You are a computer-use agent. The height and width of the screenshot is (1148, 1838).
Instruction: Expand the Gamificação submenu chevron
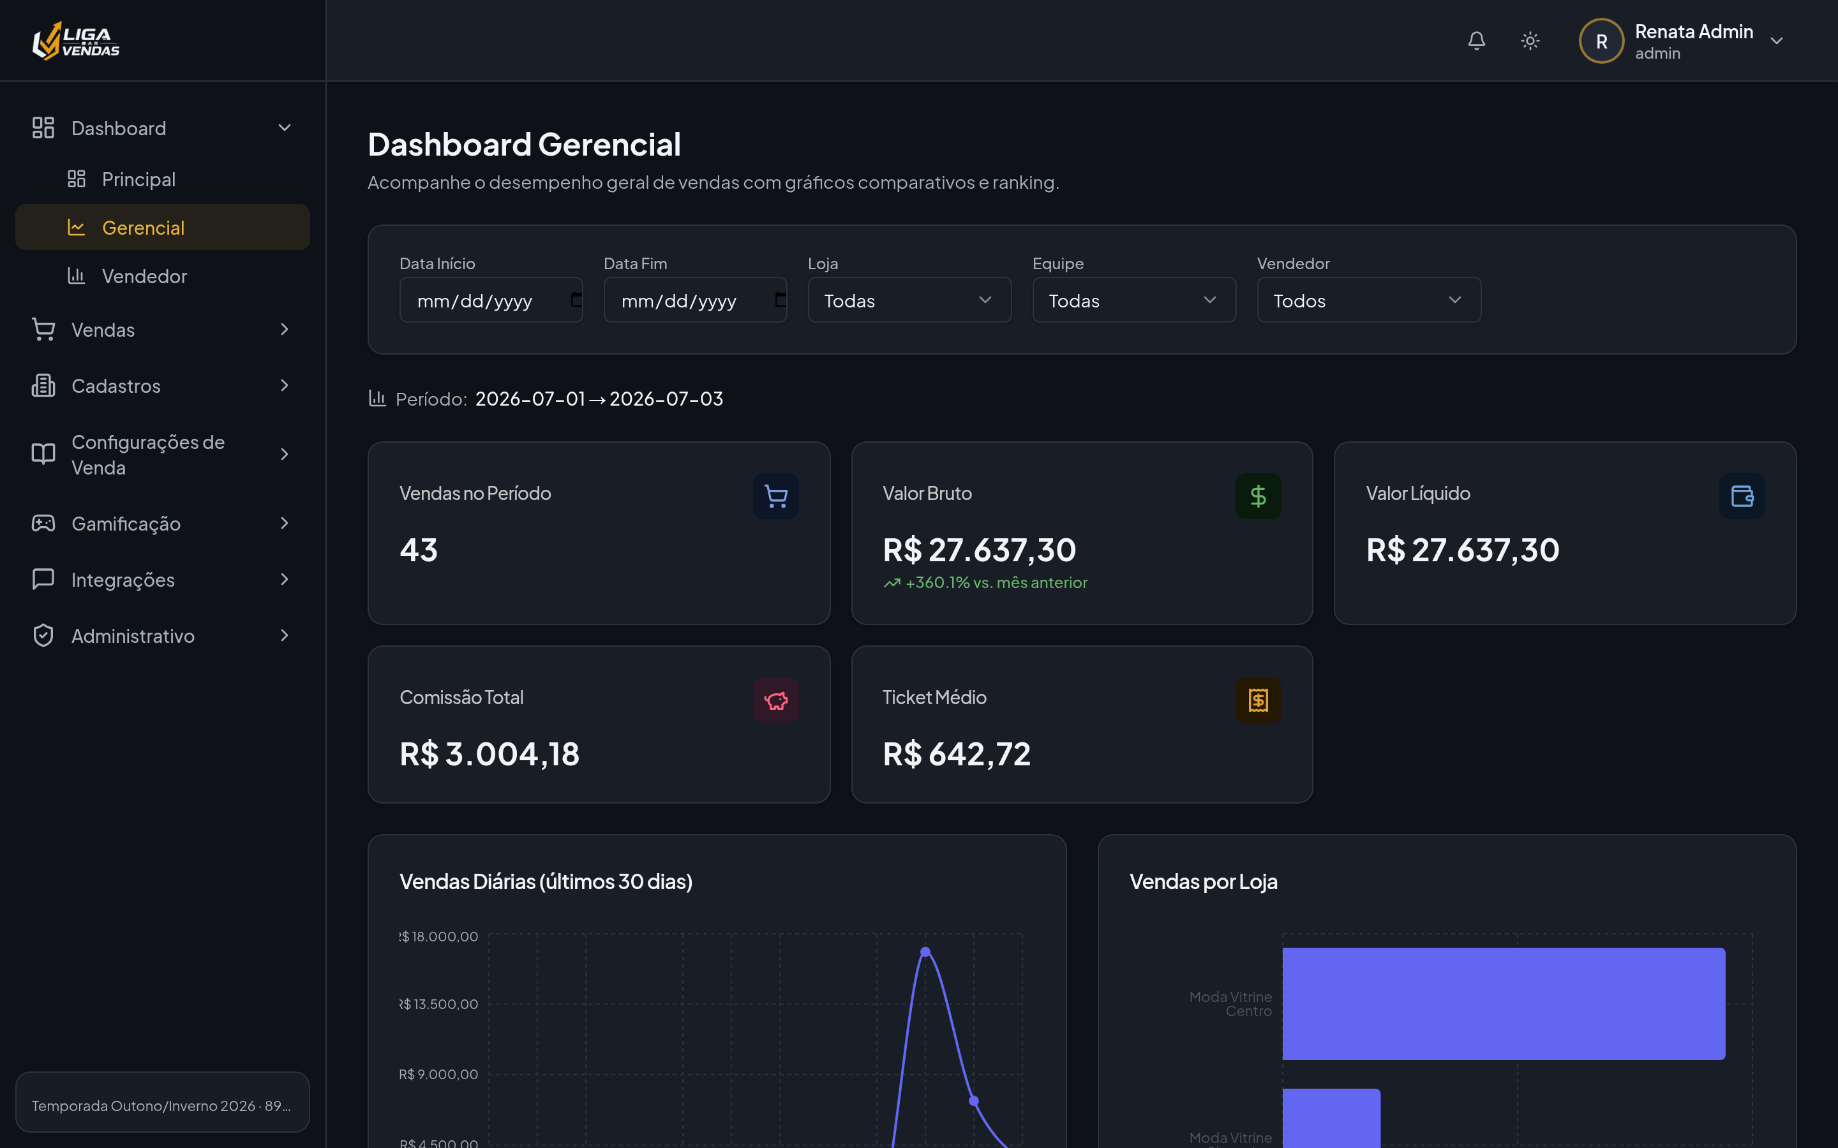pyautogui.click(x=285, y=523)
